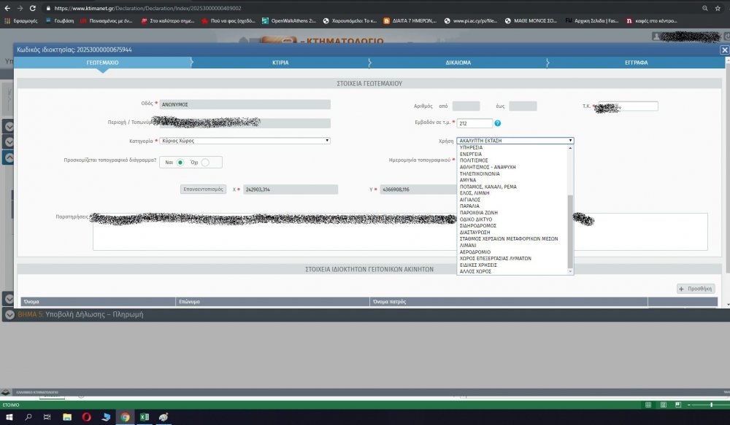Image resolution: width=730 pixels, height=425 pixels.
Task: Click the usage dropdown list scrollbar
Action: [571, 230]
